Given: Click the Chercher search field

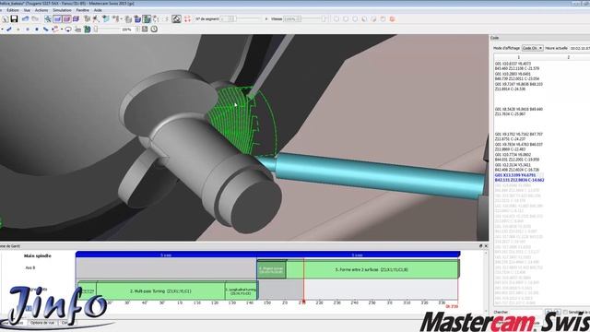Looking at the screenshot, I should click(x=526, y=312).
